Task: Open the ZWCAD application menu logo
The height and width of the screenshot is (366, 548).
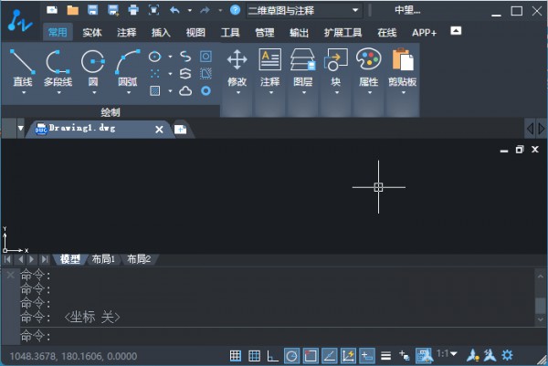Action: tap(20, 21)
